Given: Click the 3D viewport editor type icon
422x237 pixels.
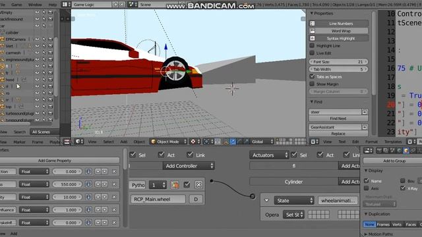Looking at the screenshot, I should coord(78,142).
